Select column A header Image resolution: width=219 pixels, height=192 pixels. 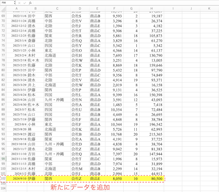tap(17, 9)
